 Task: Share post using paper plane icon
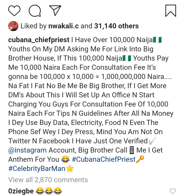pos(54,10)
